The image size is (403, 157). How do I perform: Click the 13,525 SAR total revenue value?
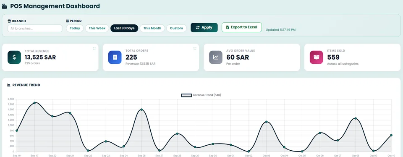(40, 58)
